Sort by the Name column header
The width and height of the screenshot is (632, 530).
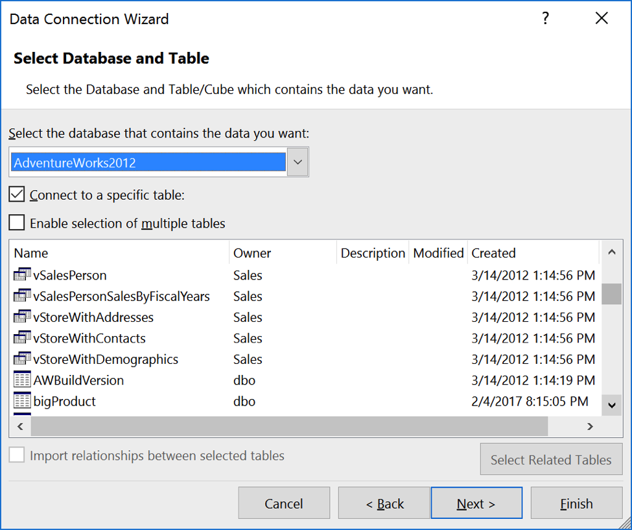119,253
